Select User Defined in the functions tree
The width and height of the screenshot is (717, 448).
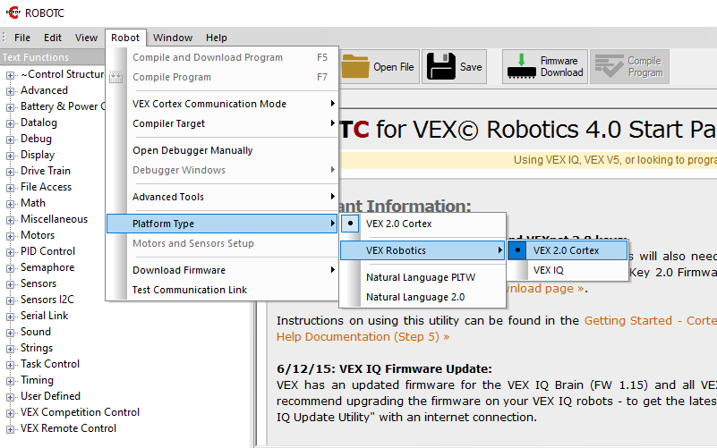click(x=50, y=396)
